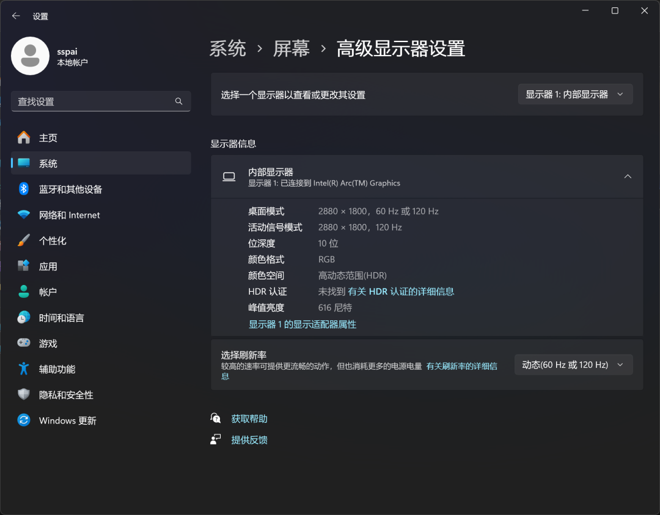The width and height of the screenshot is (660, 515).
Task: Click the back arrow icon
Action: [x=16, y=16]
